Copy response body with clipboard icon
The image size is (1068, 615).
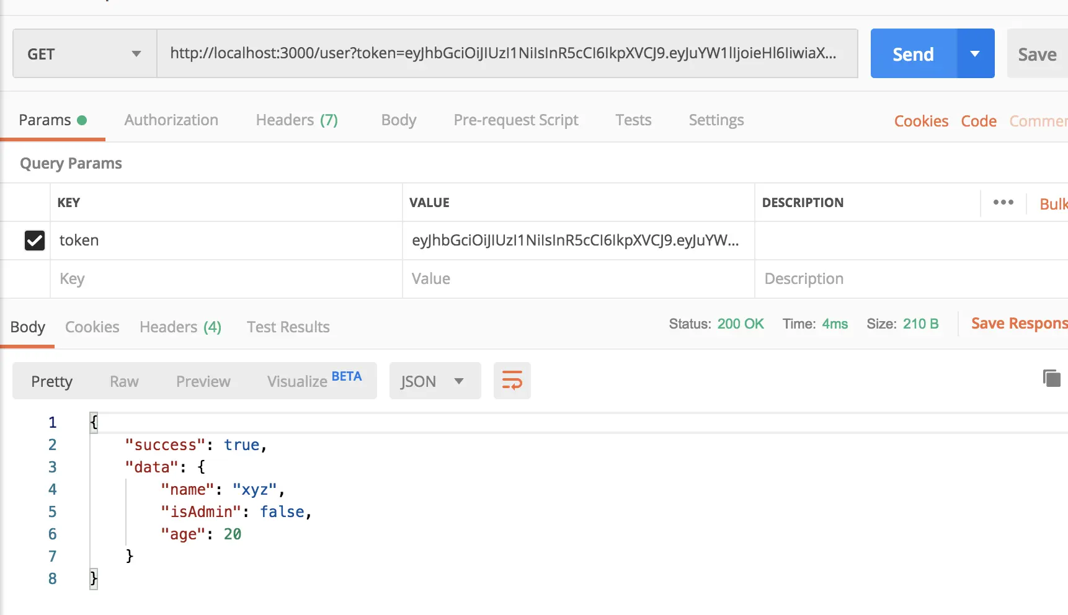[x=1051, y=378]
